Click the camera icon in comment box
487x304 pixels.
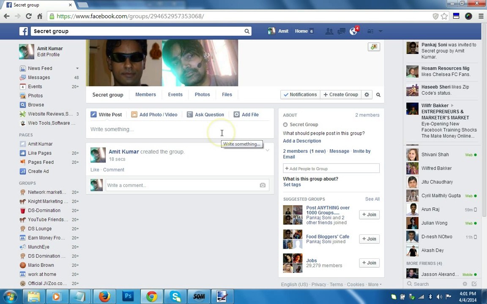click(263, 185)
